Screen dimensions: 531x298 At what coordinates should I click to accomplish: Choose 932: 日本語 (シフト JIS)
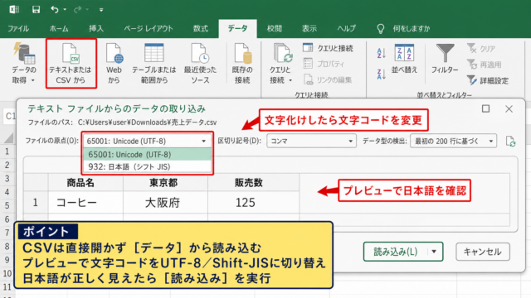pyautogui.click(x=148, y=166)
